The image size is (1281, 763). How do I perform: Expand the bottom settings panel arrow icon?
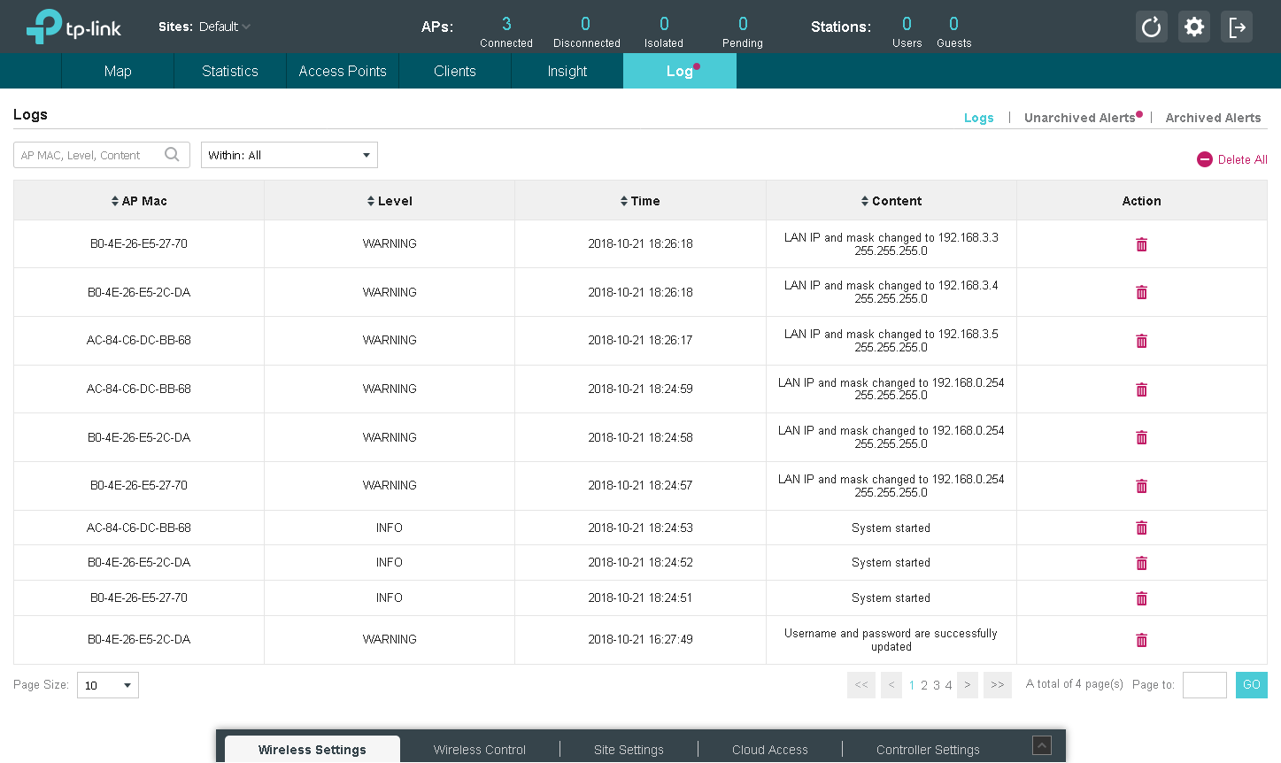coord(1042,745)
